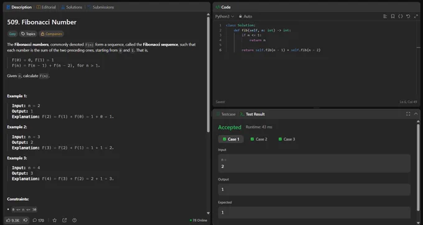The height and width of the screenshot is (225, 423).
Task: Click the thumbs-down dislike icon
Action: pos(26,220)
